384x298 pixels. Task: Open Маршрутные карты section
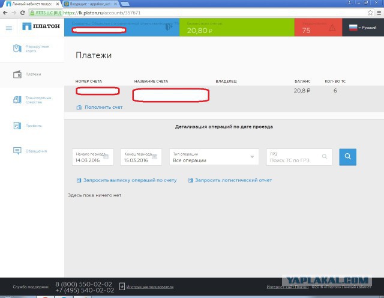(x=31, y=49)
